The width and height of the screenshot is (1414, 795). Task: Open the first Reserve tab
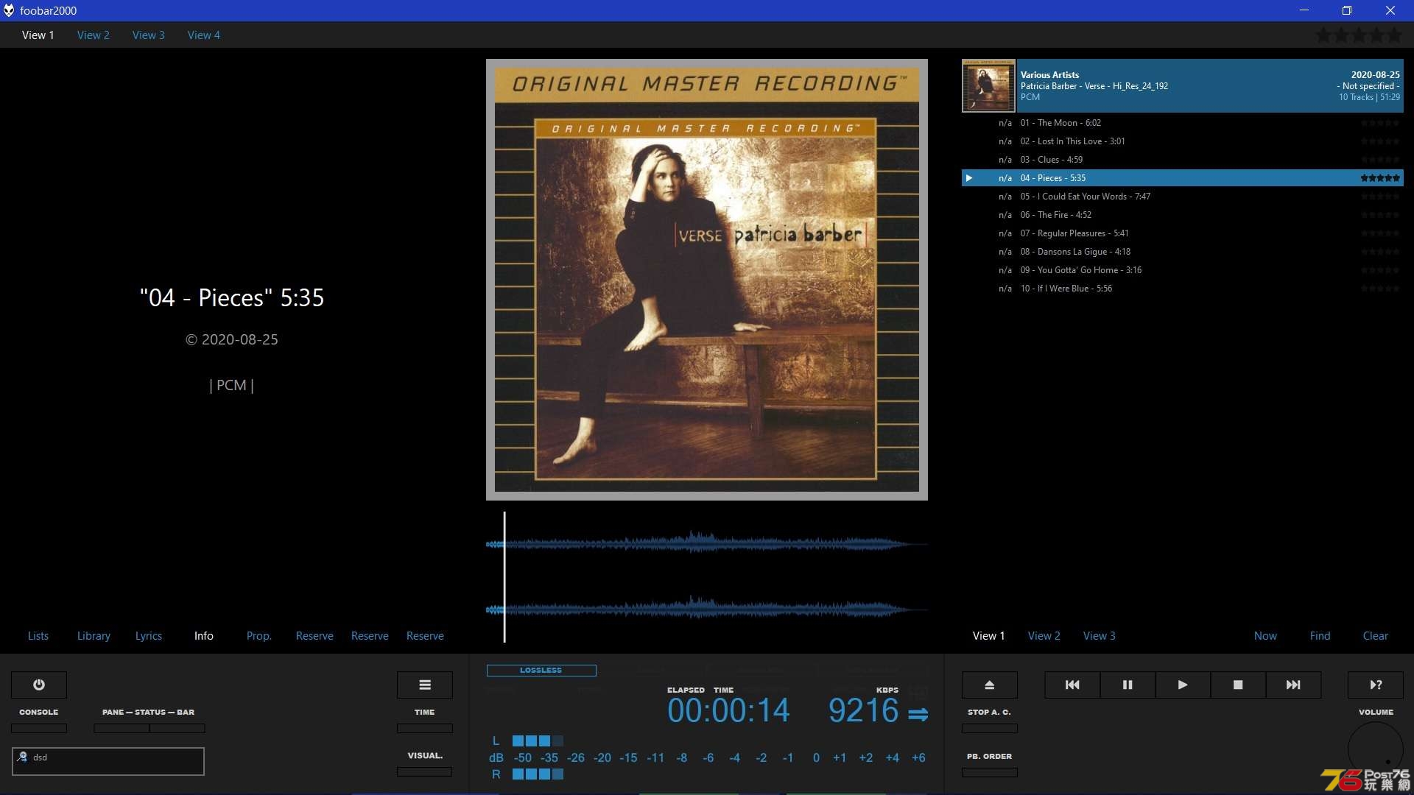[314, 636]
